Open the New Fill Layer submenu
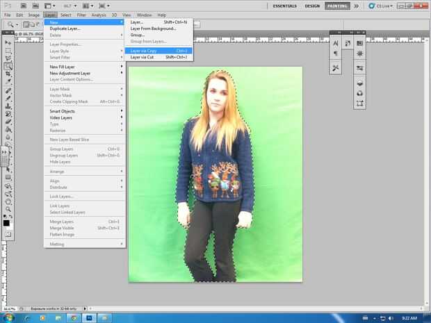Image resolution: width=431 pixels, height=323 pixels. [x=84, y=67]
